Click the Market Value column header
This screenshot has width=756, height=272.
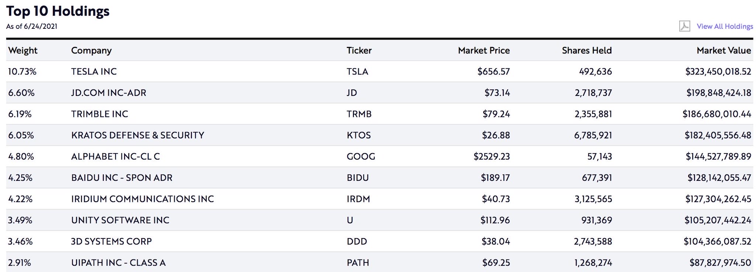pos(724,51)
